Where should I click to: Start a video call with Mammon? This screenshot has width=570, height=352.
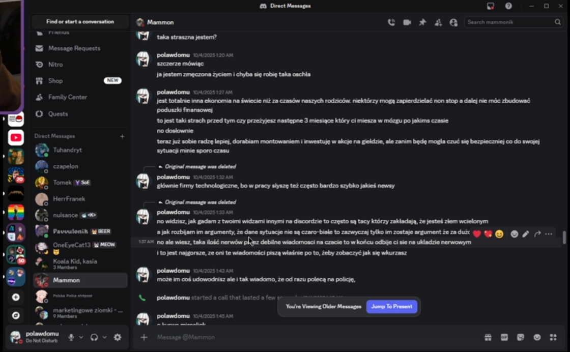(x=407, y=22)
